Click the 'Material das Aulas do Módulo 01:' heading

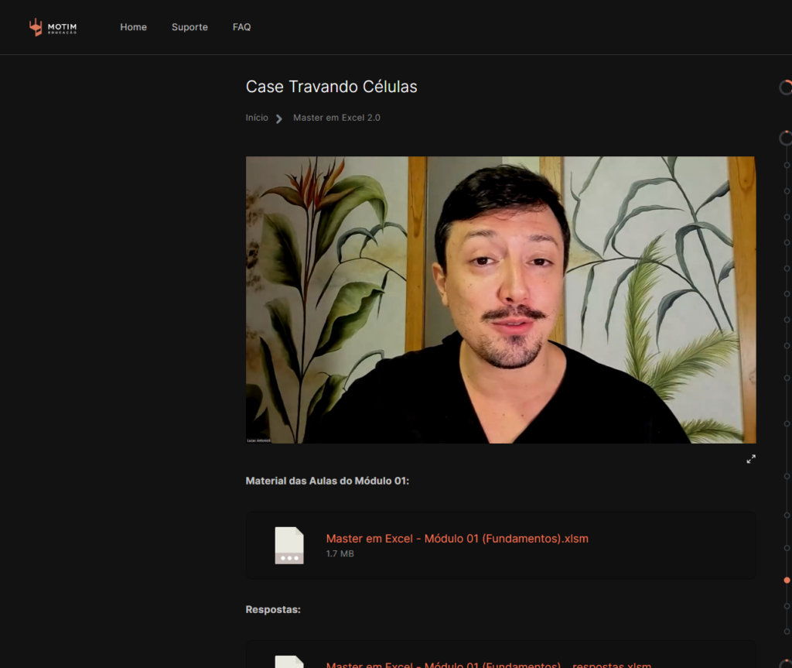(x=327, y=481)
